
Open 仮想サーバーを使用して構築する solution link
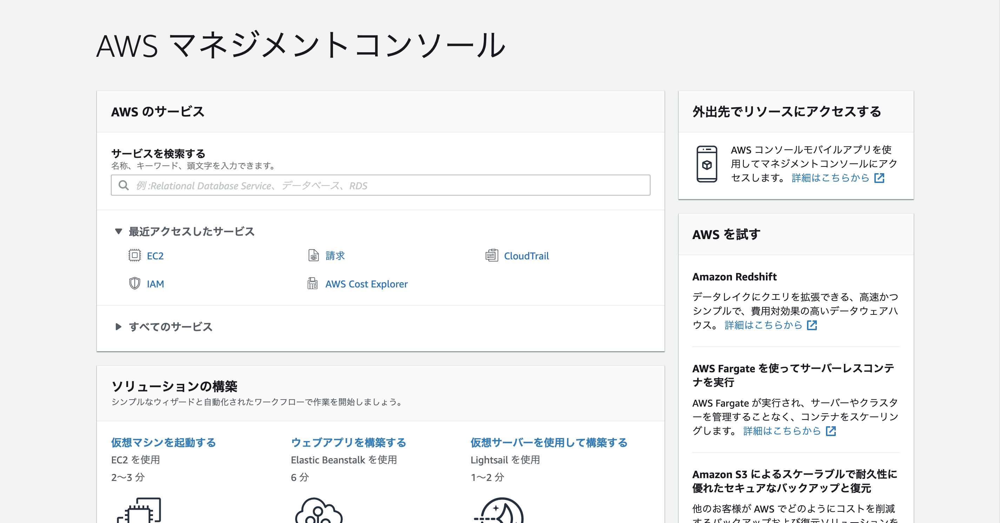coord(549,442)
